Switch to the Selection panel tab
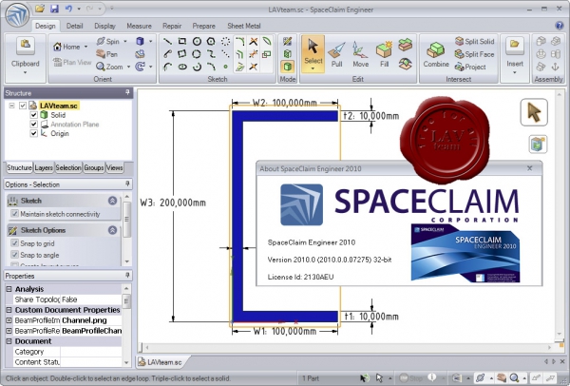570x386 pixels. coord(68,167)
